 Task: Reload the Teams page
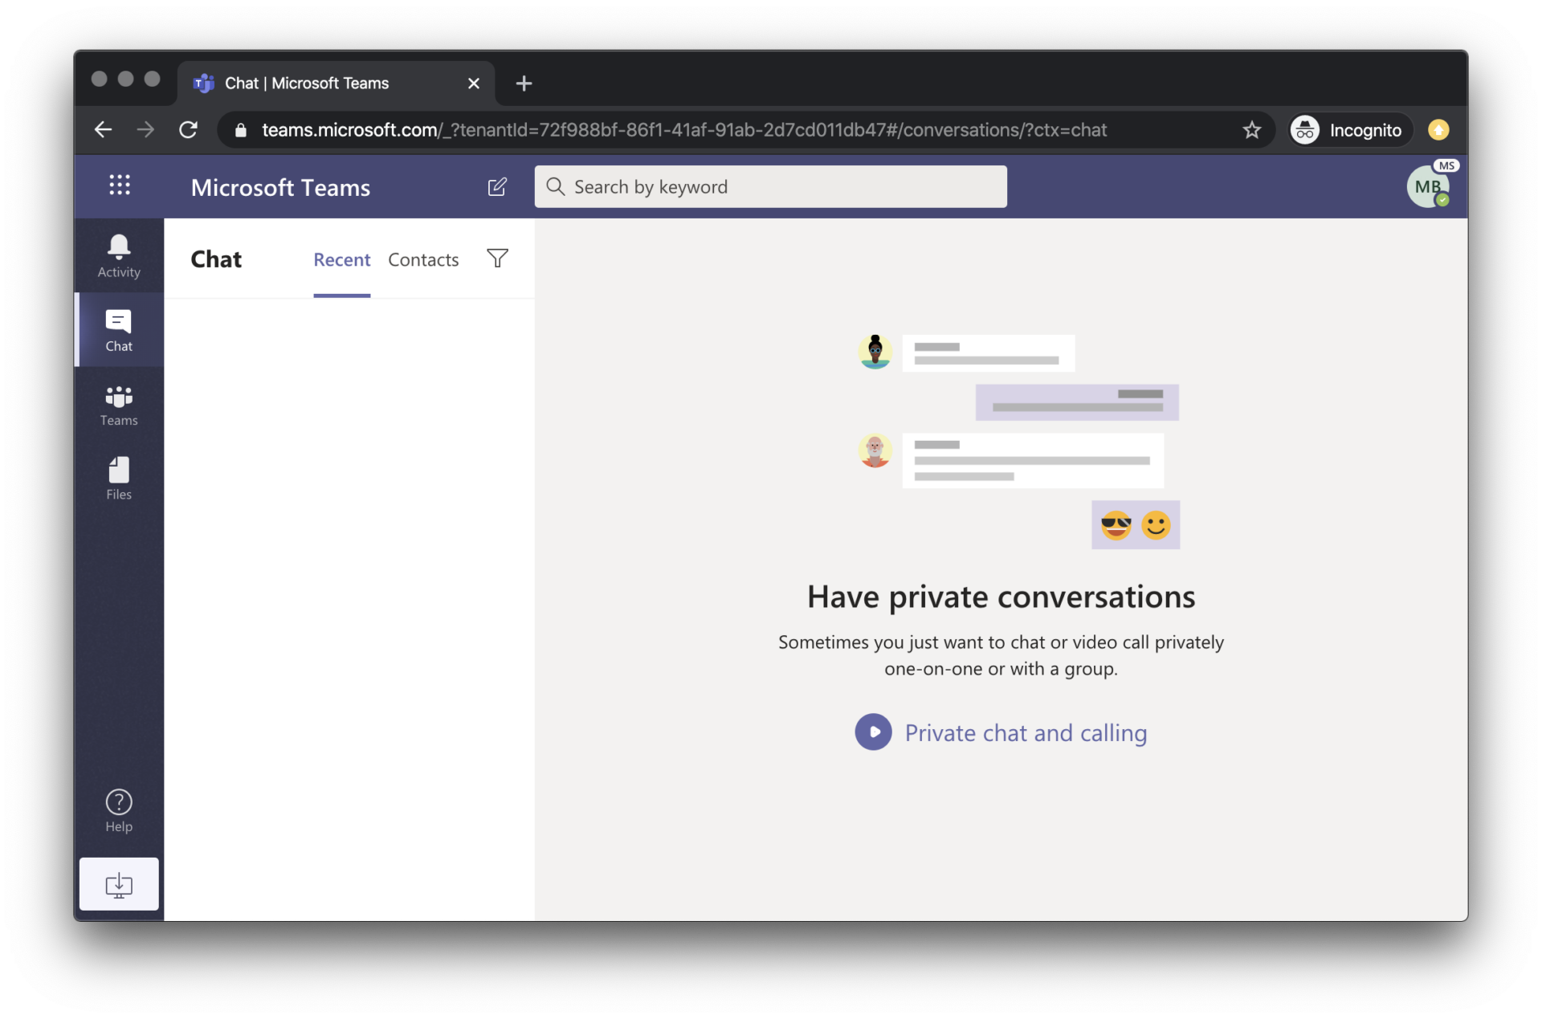[x=188, y=130]
